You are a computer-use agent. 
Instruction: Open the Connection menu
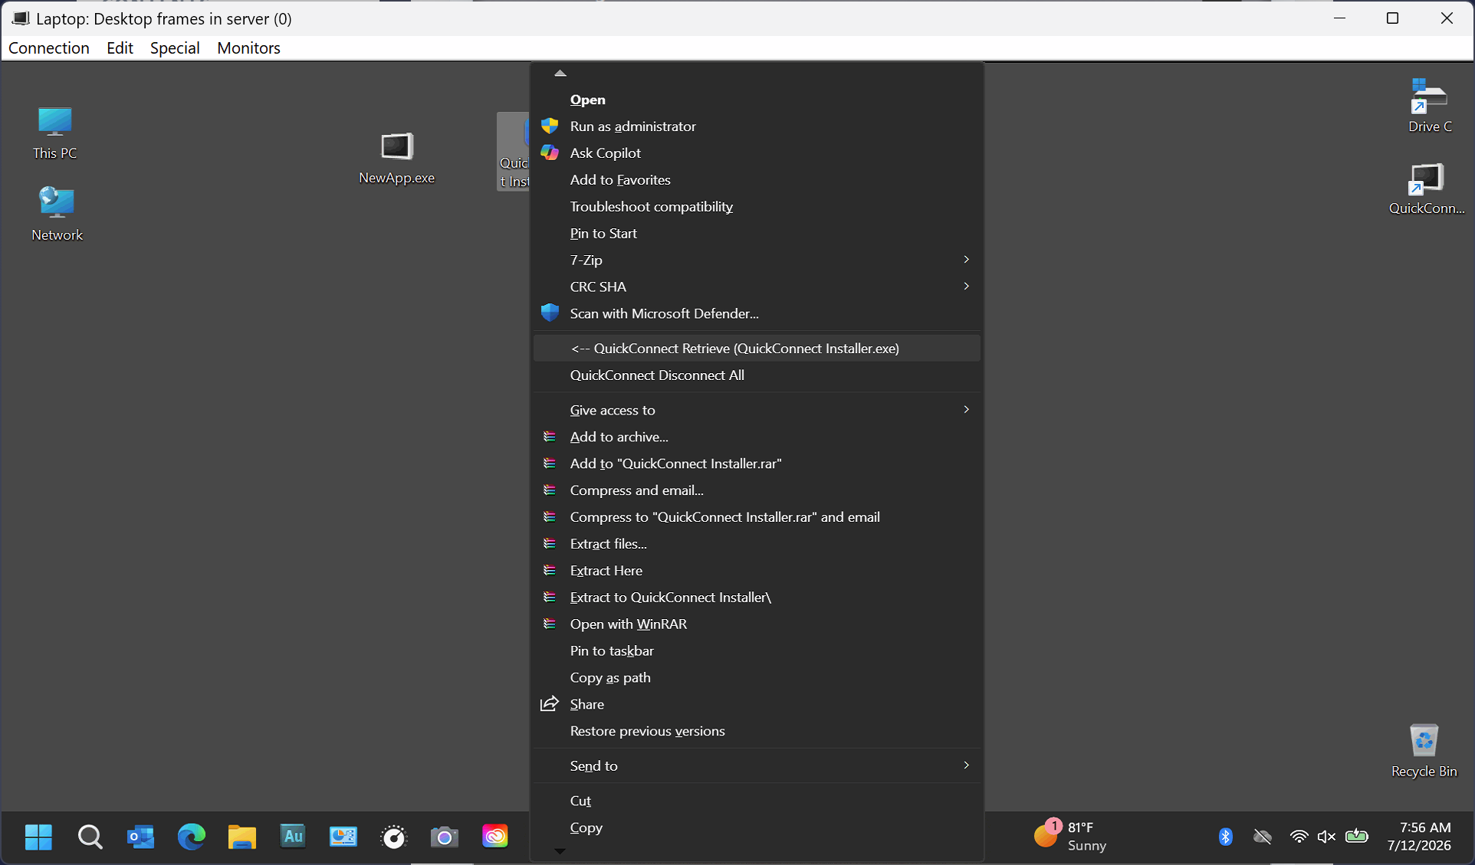(49, 48)
